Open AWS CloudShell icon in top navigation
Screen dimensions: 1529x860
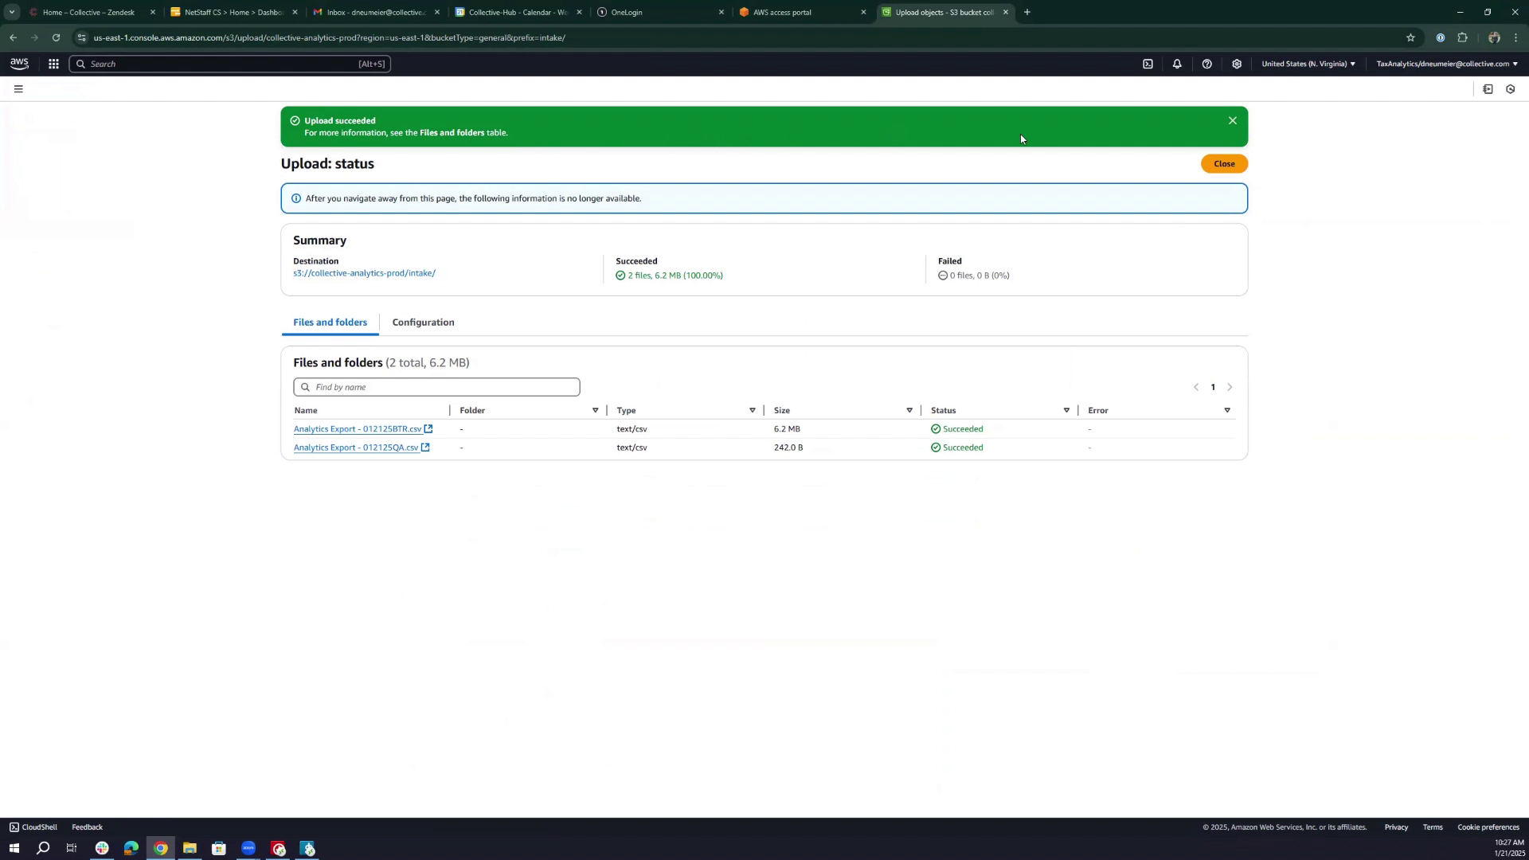pos(1148,64)
